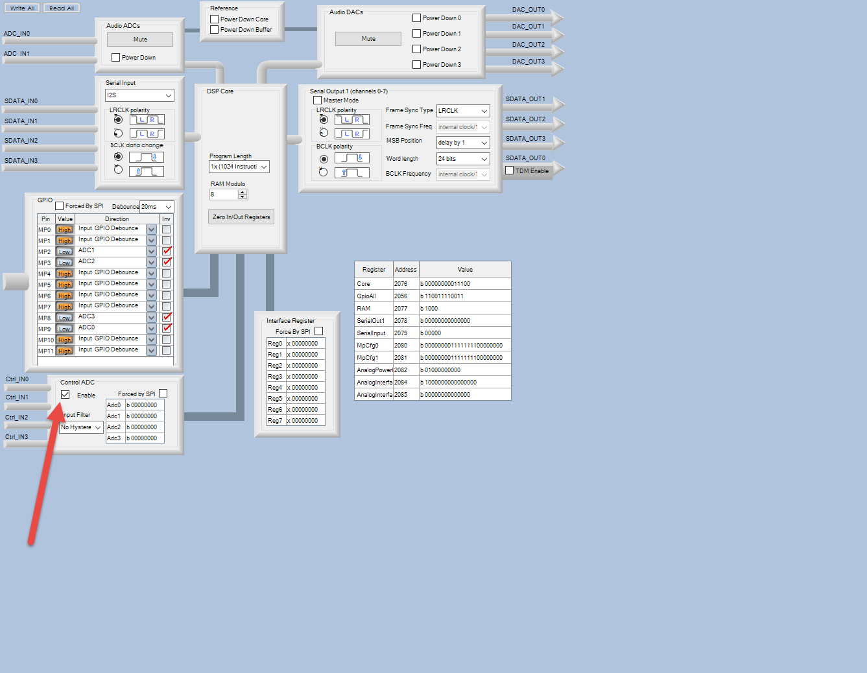Select Serial Input LRCLK low-first waveform icon
This screenshot has height=673, width=867.
147,119
